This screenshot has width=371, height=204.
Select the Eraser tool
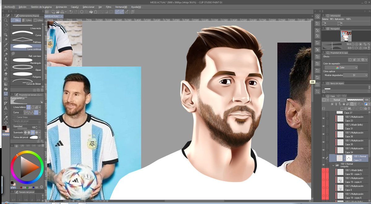click(6, 74)
